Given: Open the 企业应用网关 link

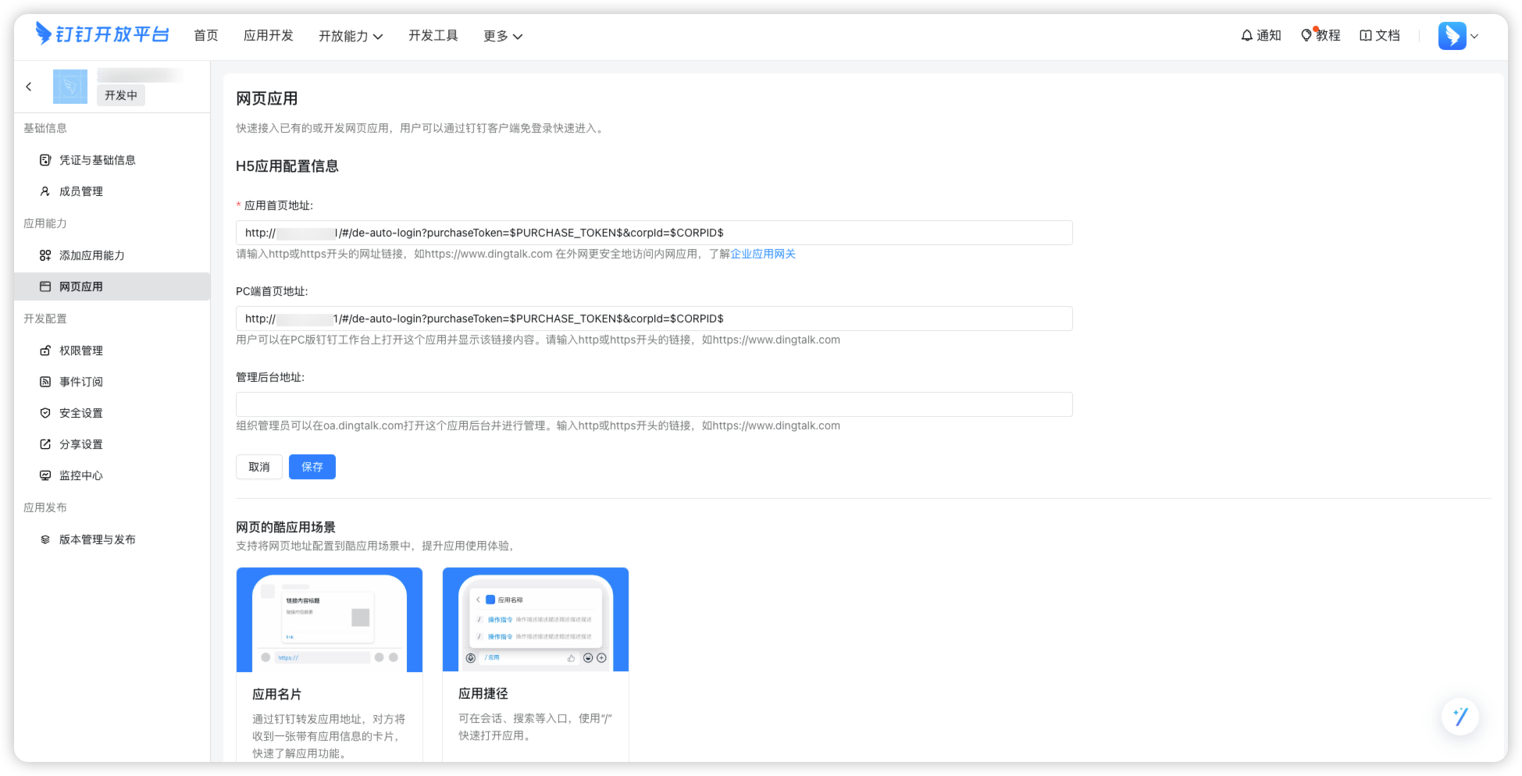Looking at the screenshot, I should 763,254.
